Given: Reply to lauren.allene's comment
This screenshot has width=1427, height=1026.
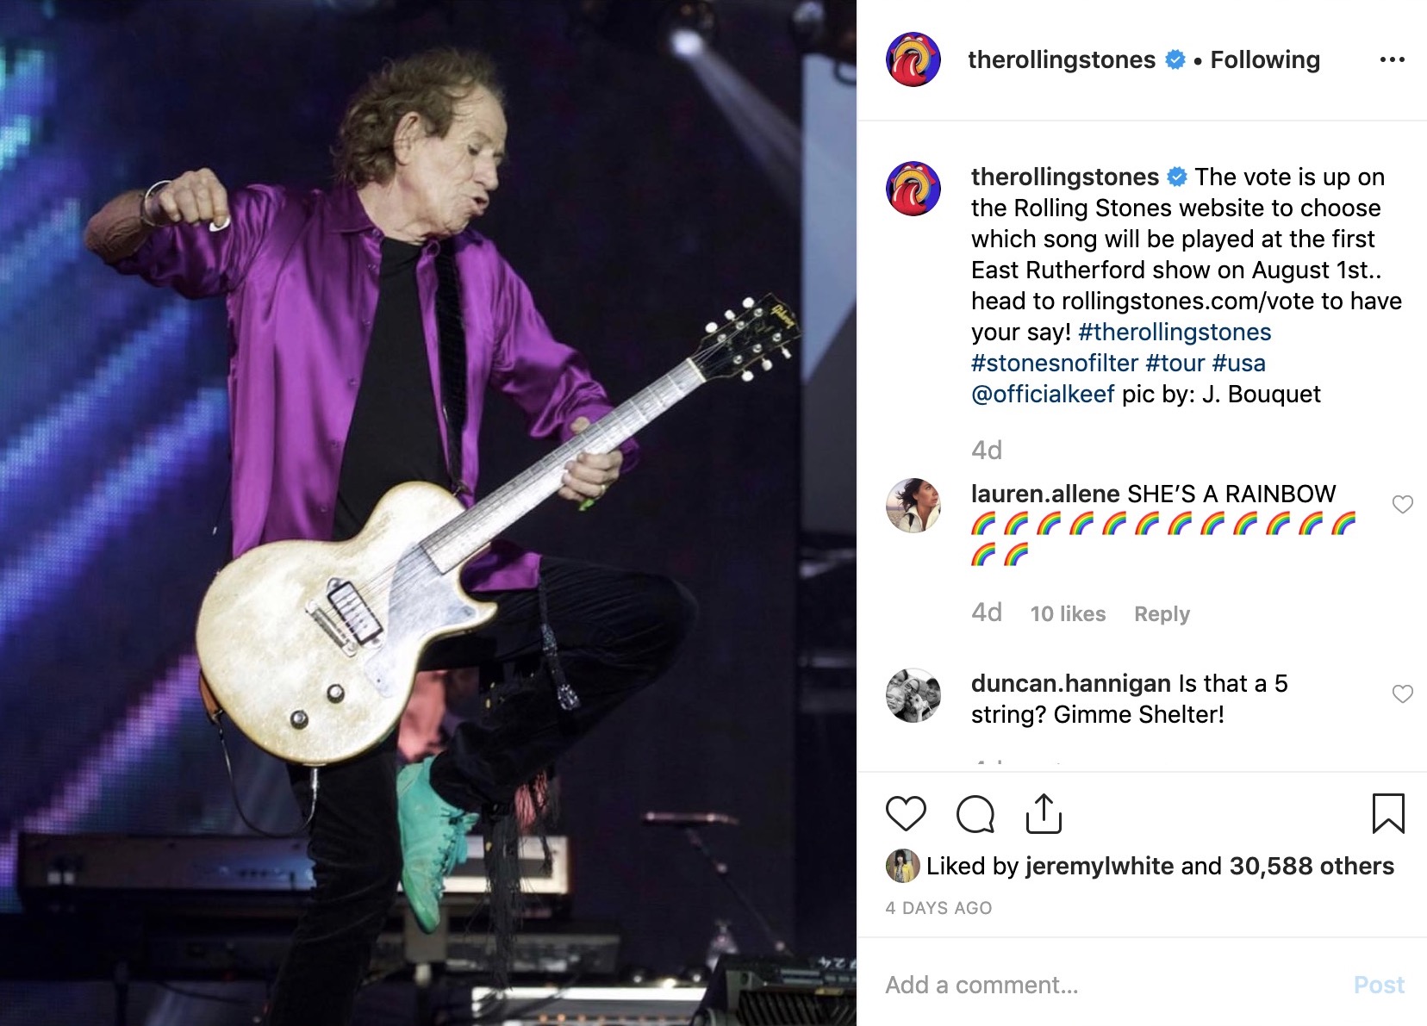Looking at the screenshot, I should [x=1162, y=613].
